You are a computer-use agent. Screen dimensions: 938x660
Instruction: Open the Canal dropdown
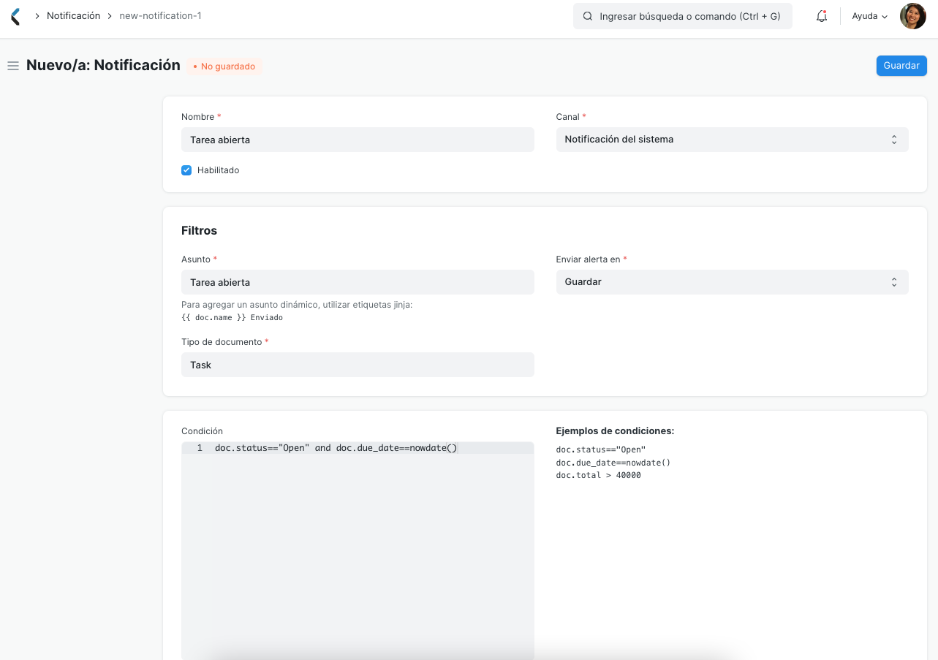point(732,140)
